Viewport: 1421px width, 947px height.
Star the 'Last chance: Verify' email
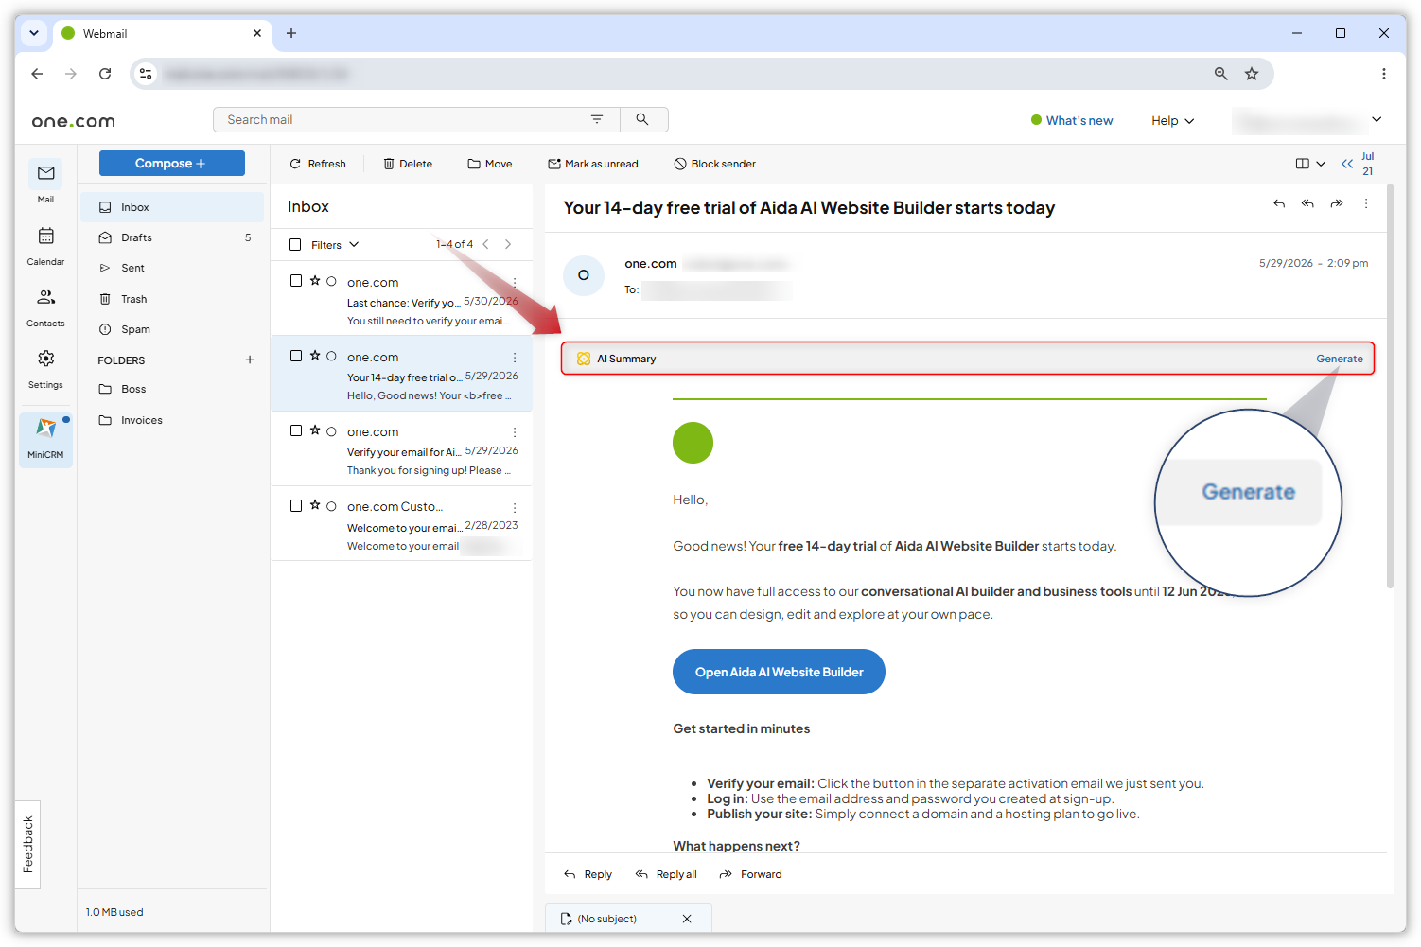coord(315,281)
